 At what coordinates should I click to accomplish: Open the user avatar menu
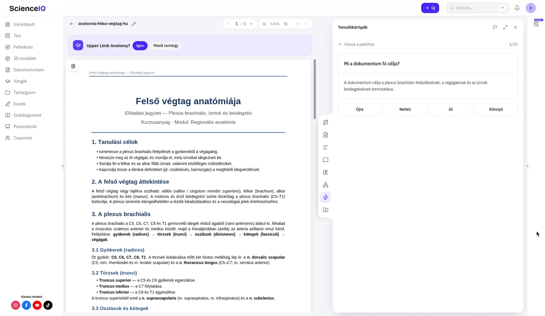pos(531,8)
